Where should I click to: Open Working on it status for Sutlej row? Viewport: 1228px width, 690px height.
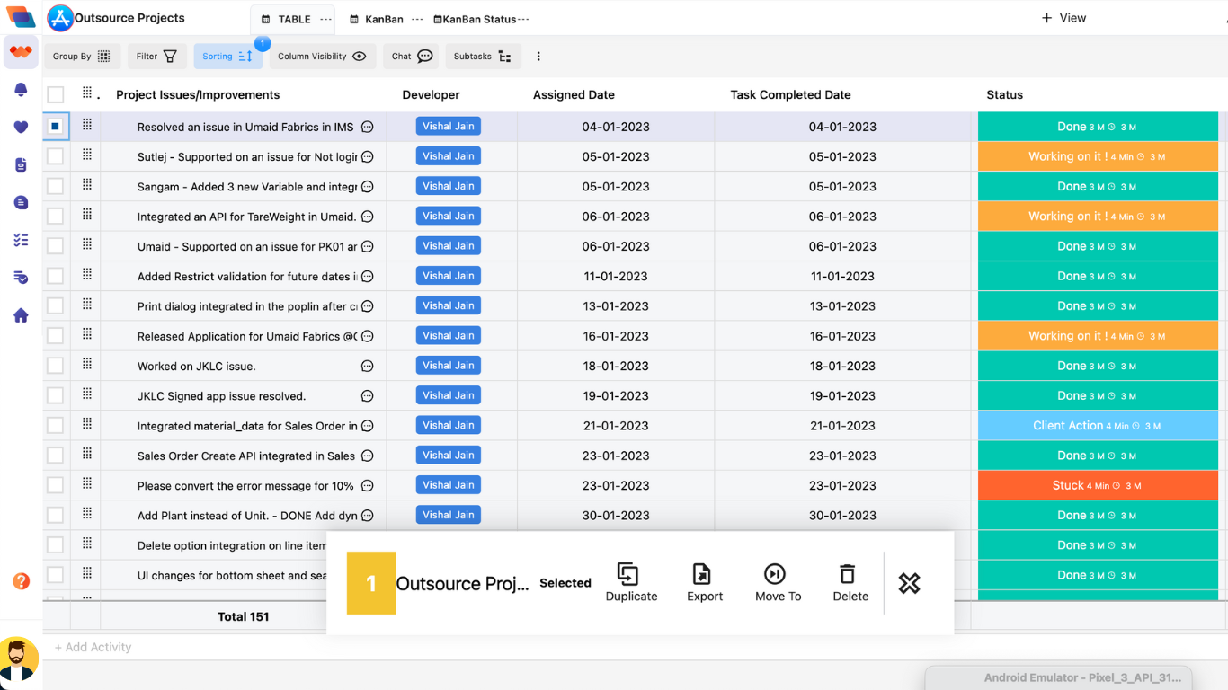(x=1098, y=156)
